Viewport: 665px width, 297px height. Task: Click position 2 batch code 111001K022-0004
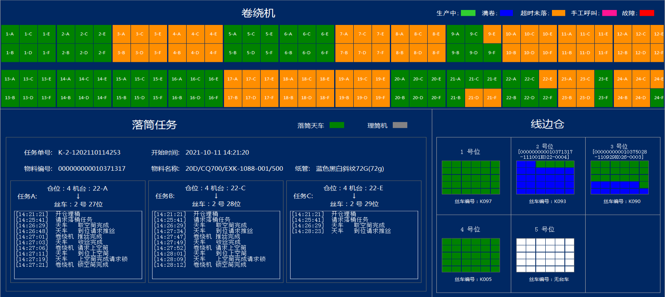pos(545,157)
